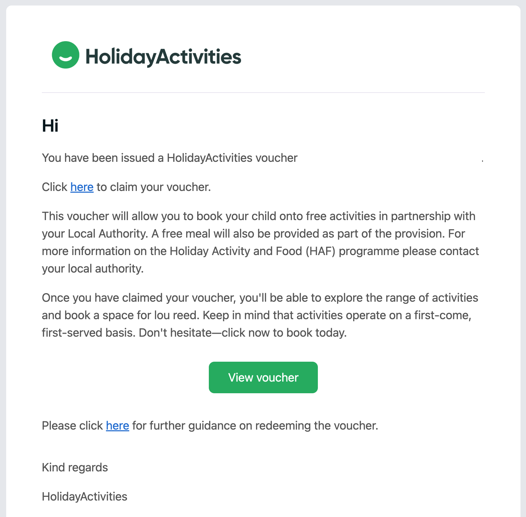Click the 'Once you have claimed' paragraph

(260, 315)
